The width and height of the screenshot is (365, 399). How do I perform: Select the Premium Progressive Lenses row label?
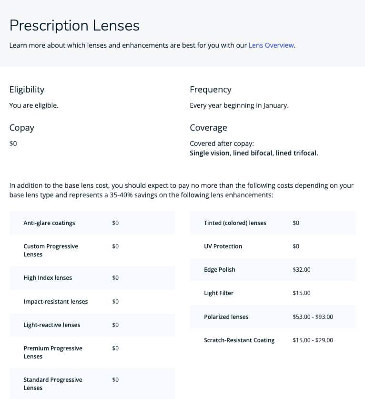click(x=52, y=352)
